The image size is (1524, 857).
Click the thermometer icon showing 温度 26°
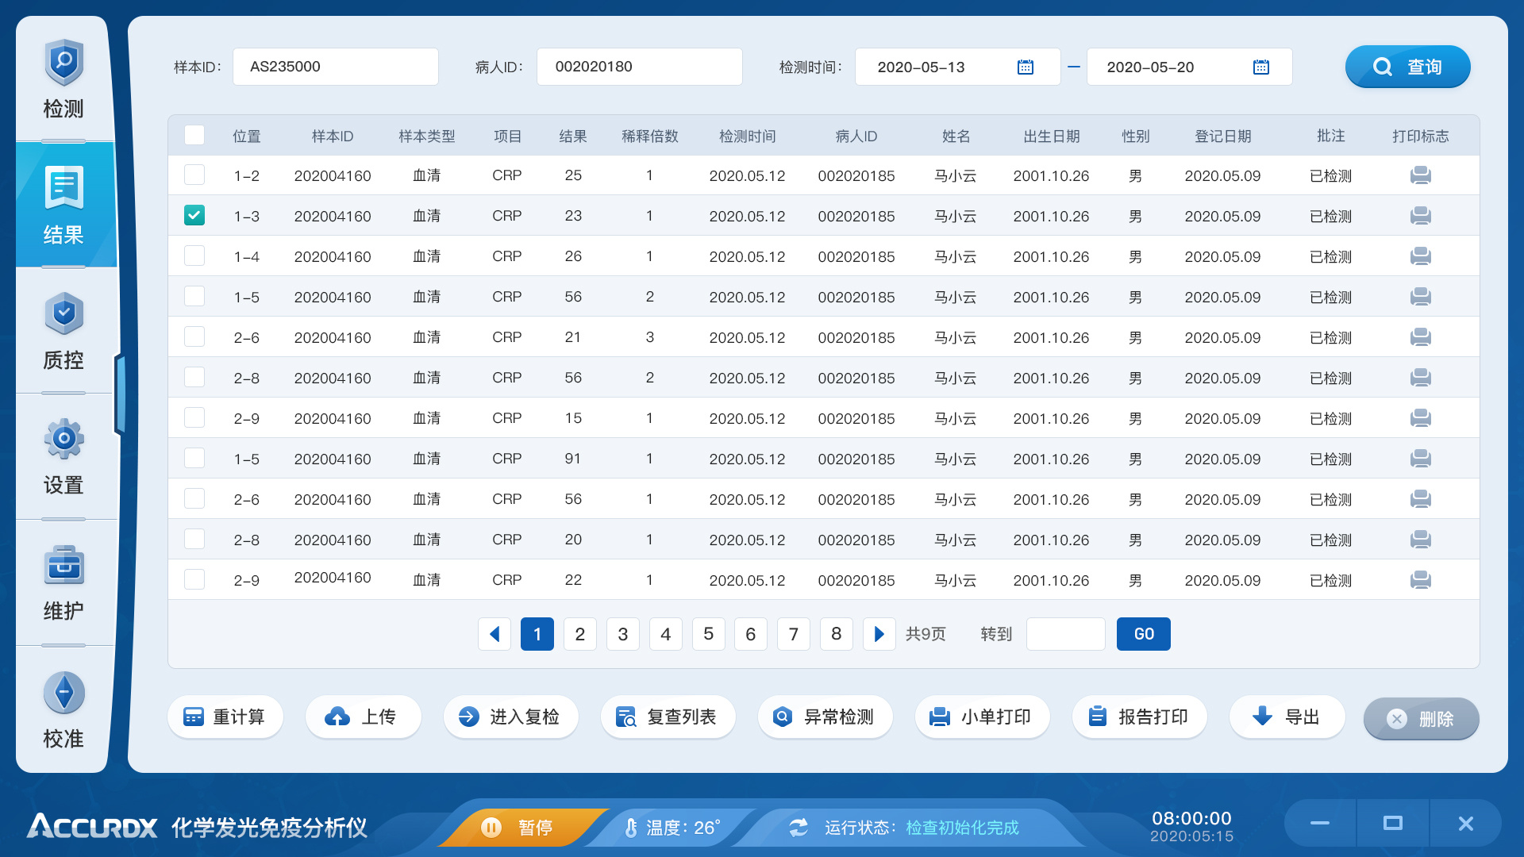click(631, 827)
